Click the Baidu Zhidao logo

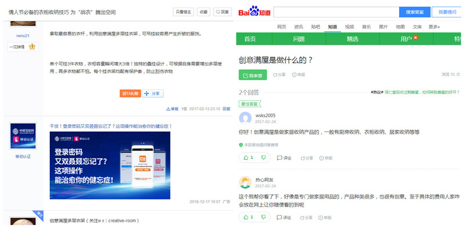[255, 12]
